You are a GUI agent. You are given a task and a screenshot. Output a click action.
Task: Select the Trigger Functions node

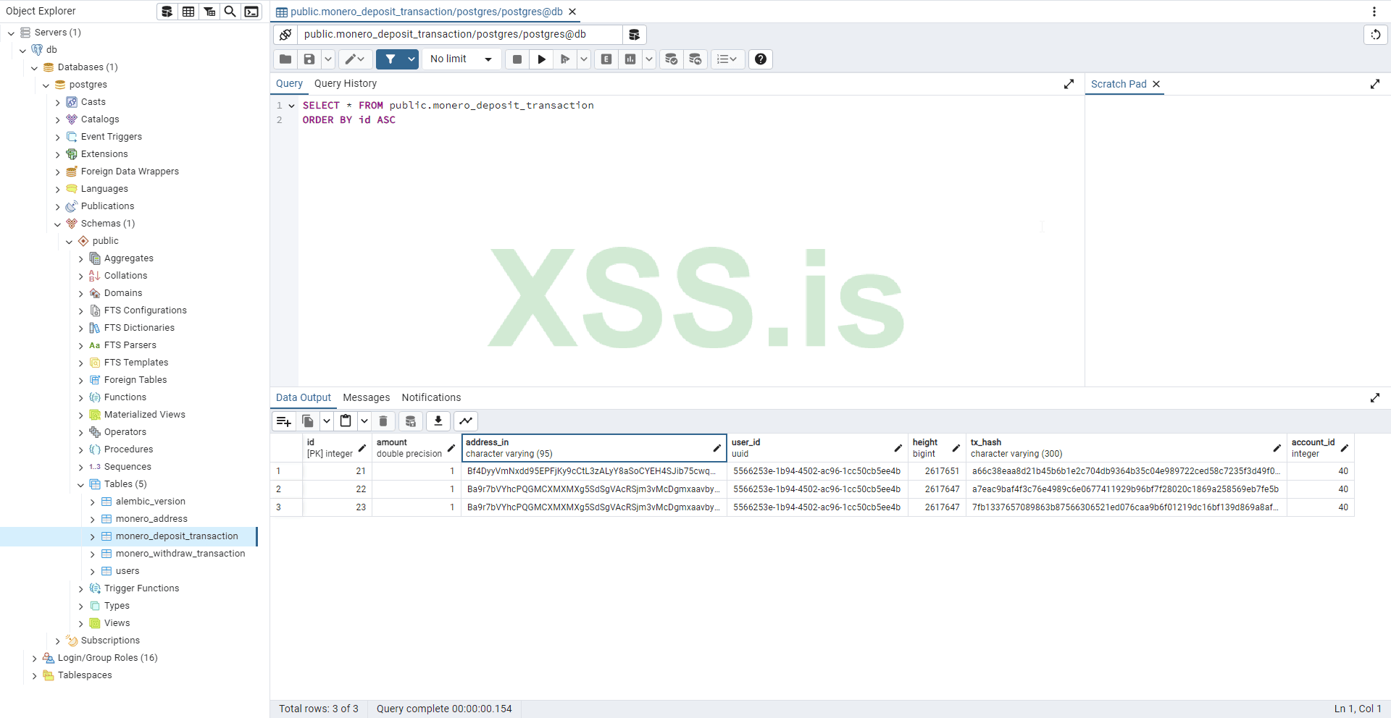(x=141, y=588)
